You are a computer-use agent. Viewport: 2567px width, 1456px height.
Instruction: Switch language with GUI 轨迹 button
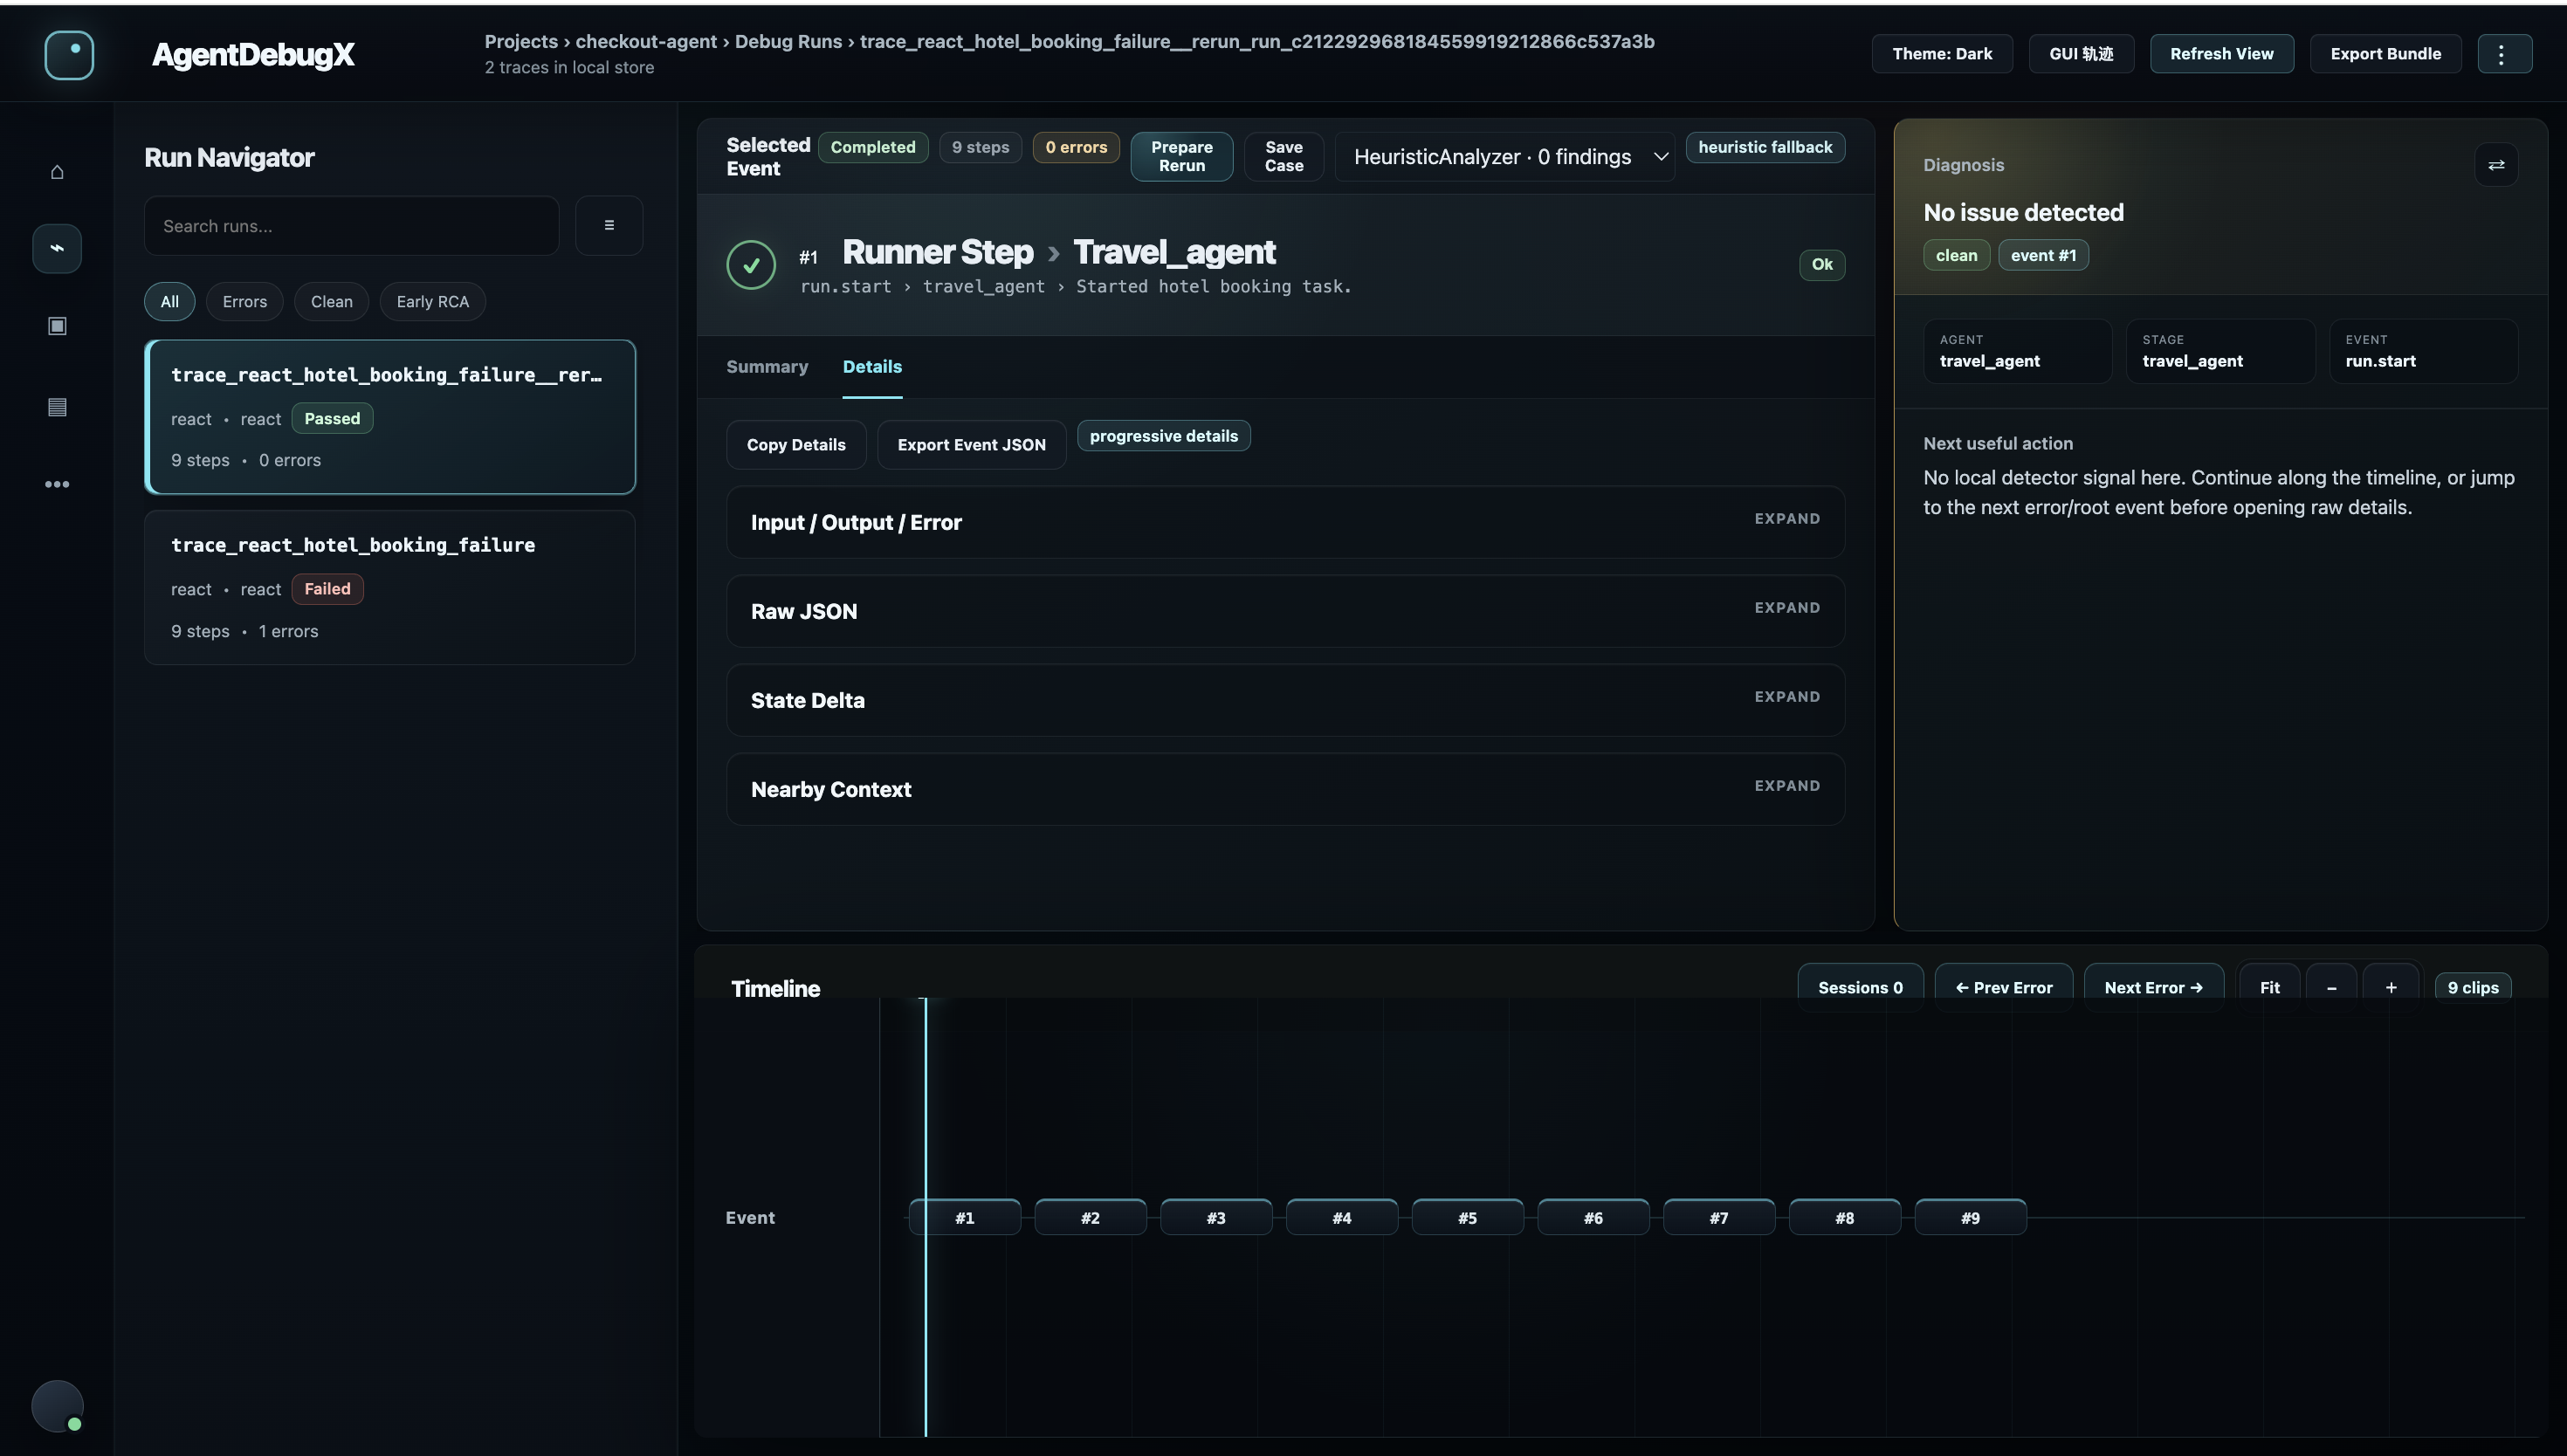[2081, 54]
